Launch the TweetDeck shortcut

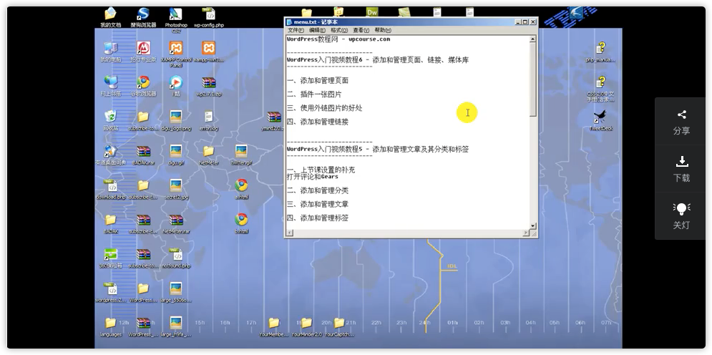[x=601, y=120]
